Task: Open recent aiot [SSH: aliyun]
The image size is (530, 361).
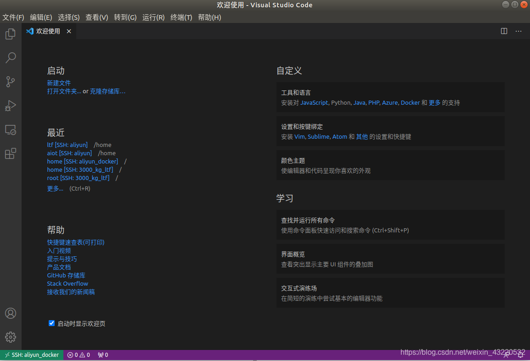Action: coord(69,153)
